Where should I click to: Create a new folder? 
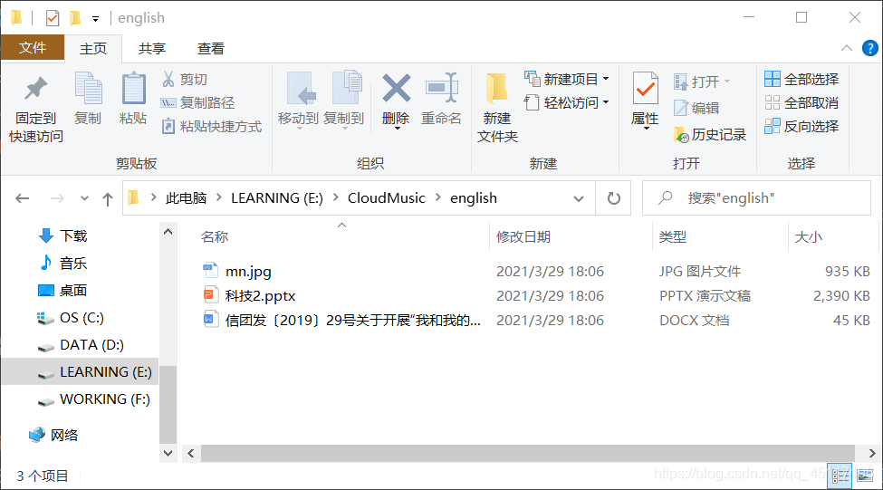point(497,108)
